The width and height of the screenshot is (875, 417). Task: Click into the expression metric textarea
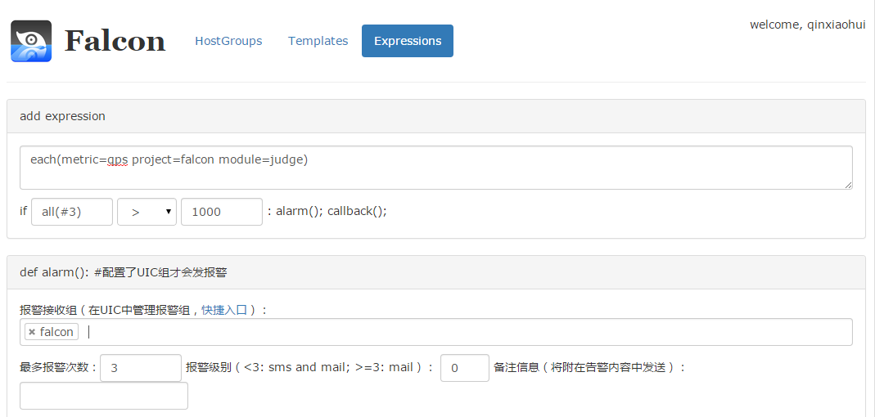point(435,168)
